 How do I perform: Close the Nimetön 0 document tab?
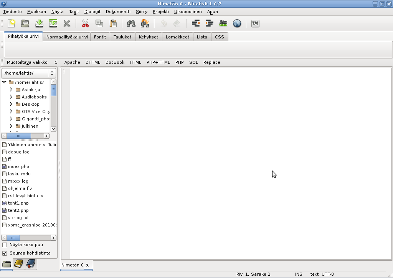pos(88,265)
